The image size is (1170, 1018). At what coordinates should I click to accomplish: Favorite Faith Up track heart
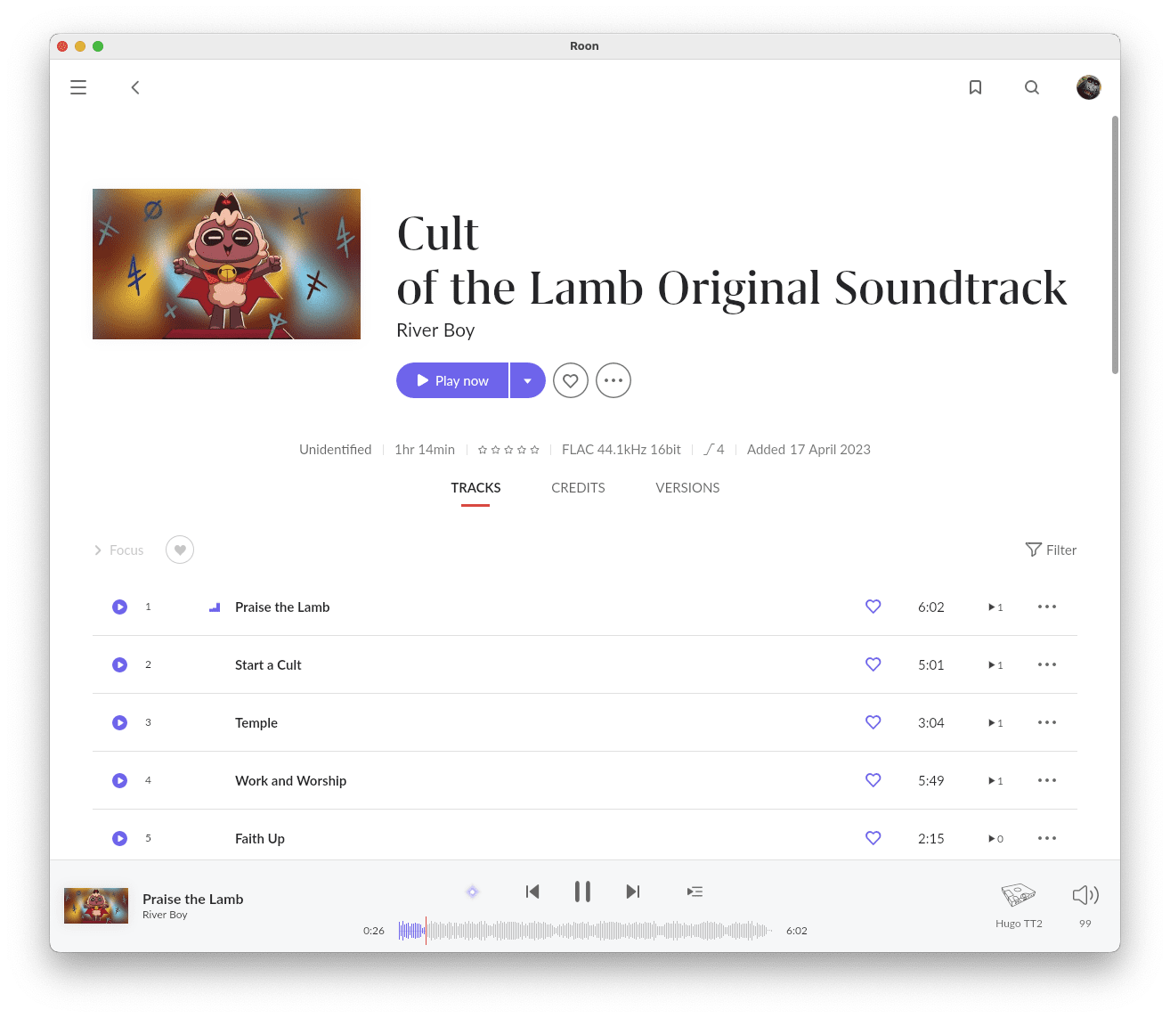(873, 838)
